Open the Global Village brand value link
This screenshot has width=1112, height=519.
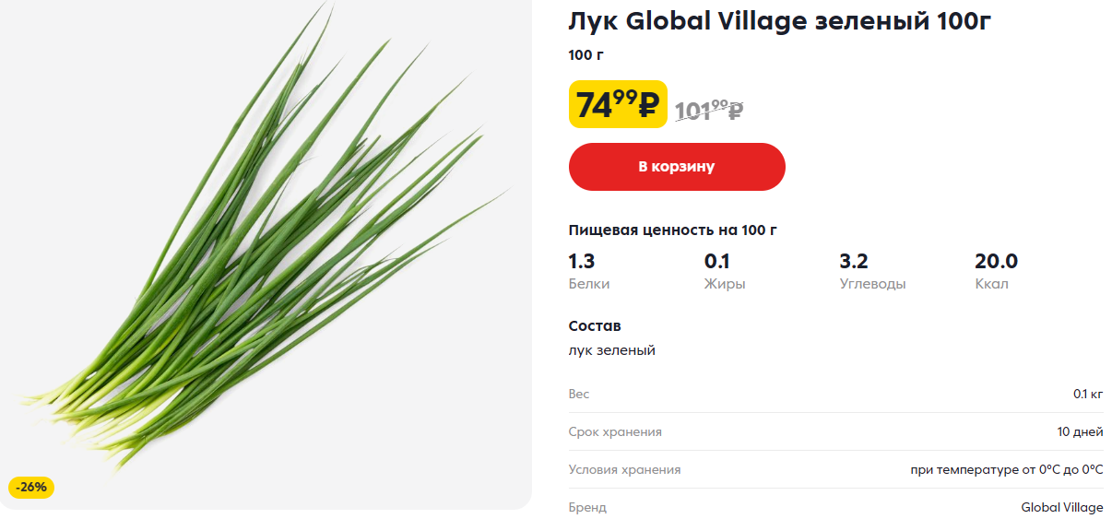(x=1062, y=507)
